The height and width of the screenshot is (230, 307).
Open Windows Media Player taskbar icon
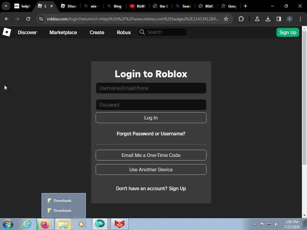(82, 224)
